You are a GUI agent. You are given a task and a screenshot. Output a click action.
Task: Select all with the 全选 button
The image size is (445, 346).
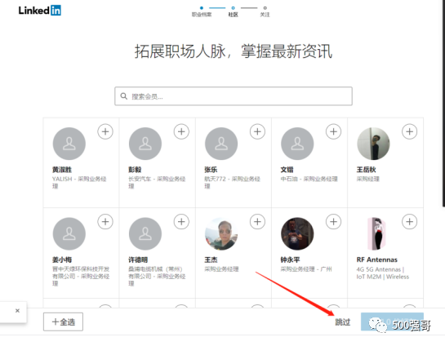tap(63, 322)
